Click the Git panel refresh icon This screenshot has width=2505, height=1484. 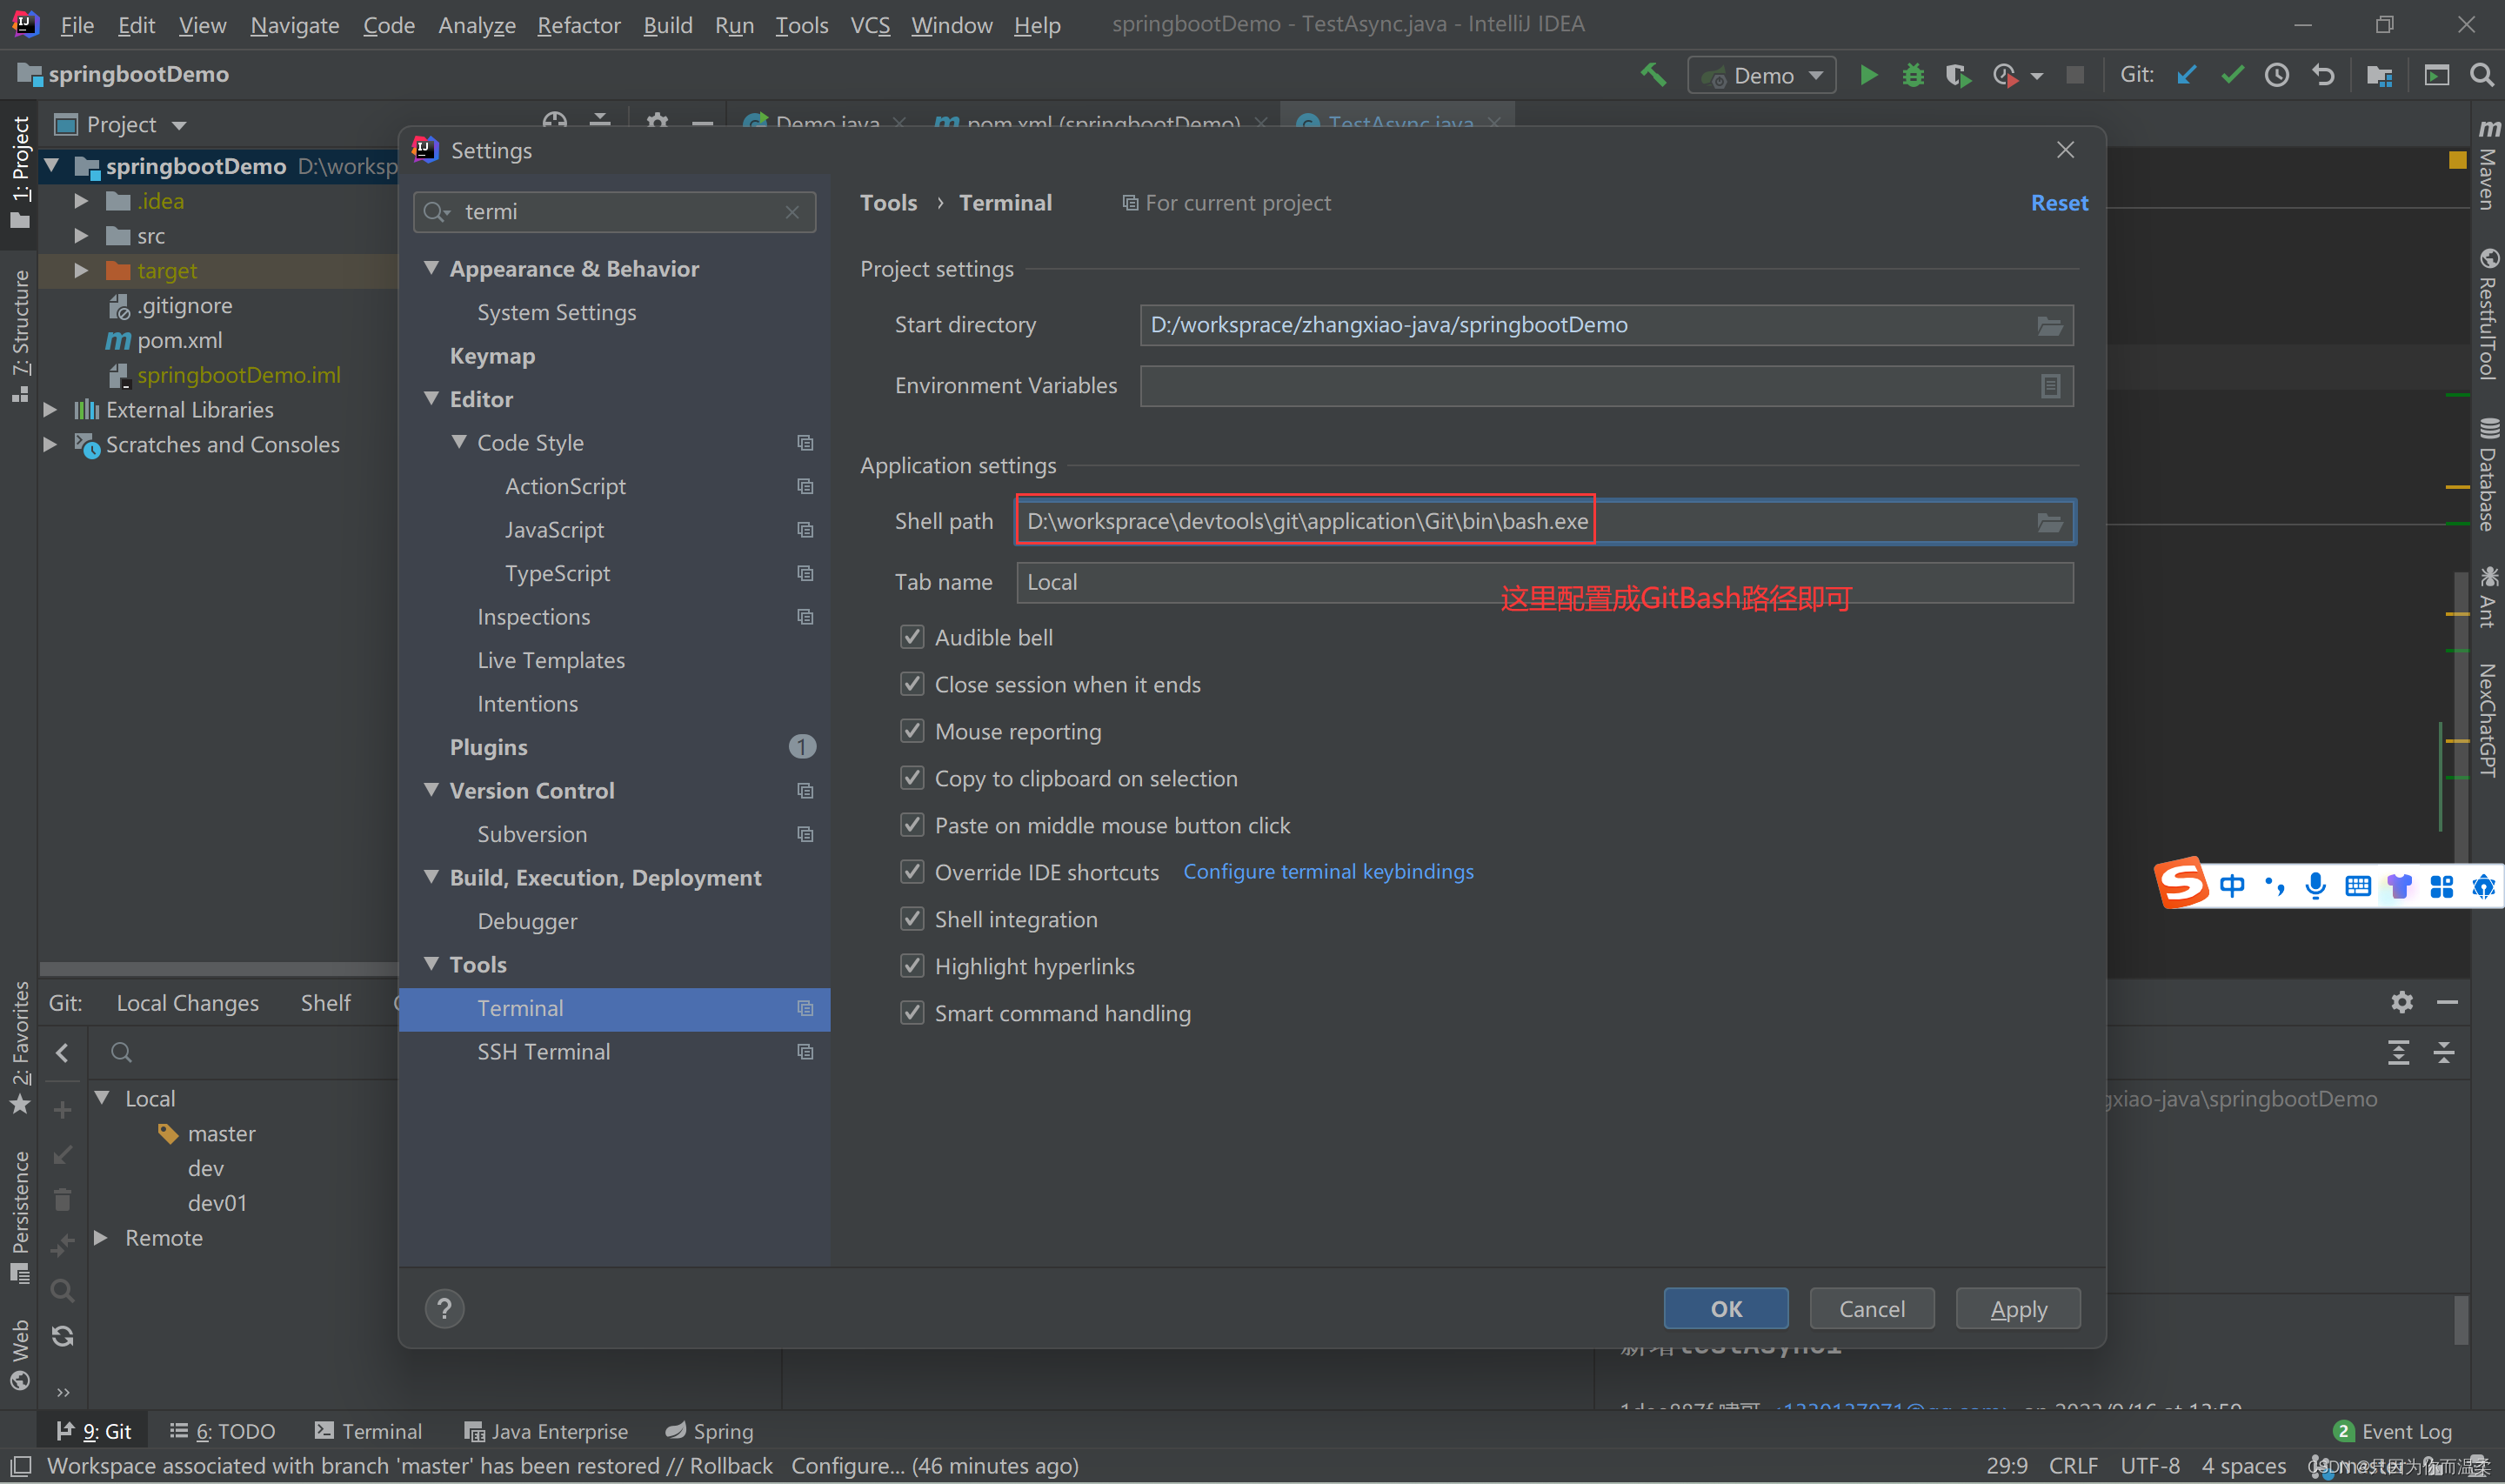coord(62,1336)
